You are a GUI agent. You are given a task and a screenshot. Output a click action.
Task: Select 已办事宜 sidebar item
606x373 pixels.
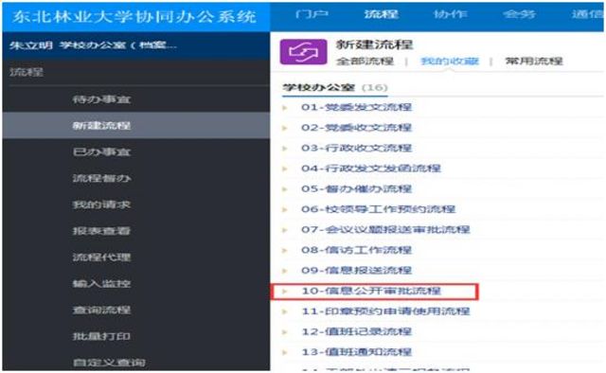pos(101,151)
